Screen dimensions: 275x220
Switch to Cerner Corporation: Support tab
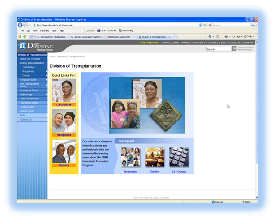pyautogui.click(x=87, y=37)
